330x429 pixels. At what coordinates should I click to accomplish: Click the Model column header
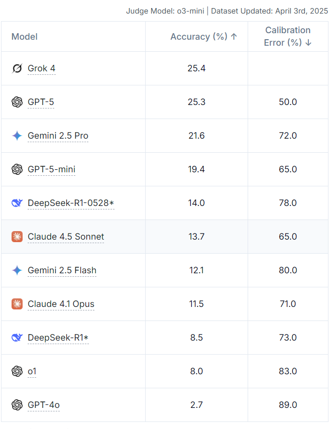point(25,37)
